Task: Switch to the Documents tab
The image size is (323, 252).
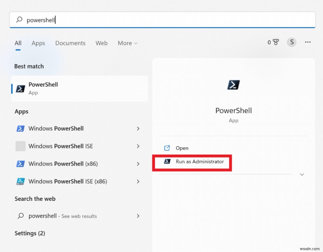Action: click(70, 43)
